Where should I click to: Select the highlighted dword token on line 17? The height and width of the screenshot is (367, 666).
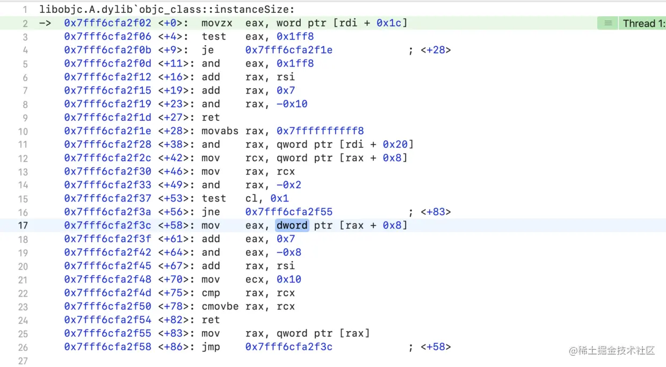coord(292,225)
